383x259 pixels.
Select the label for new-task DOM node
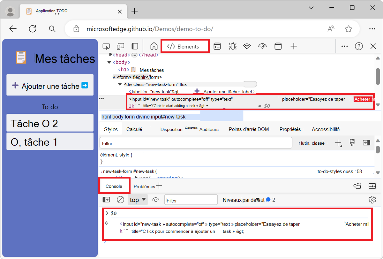[192, 92]
